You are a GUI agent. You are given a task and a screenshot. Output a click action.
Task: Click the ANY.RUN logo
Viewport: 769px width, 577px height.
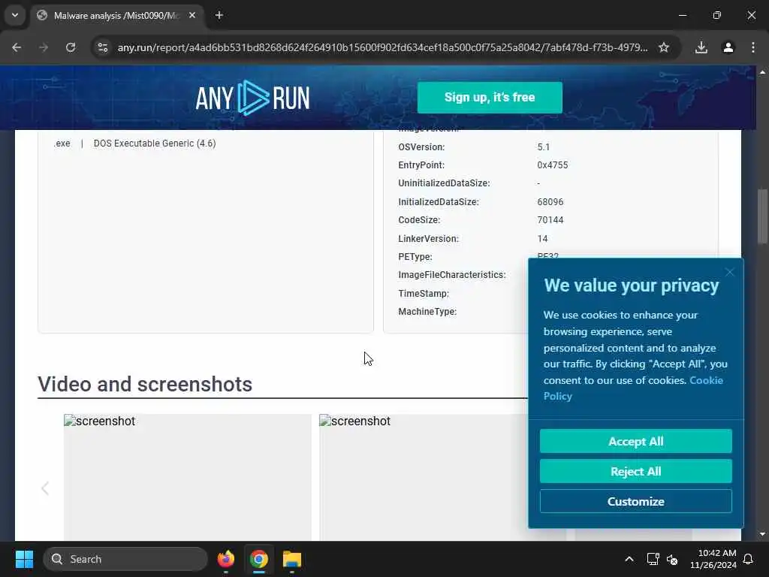(252, 98)
